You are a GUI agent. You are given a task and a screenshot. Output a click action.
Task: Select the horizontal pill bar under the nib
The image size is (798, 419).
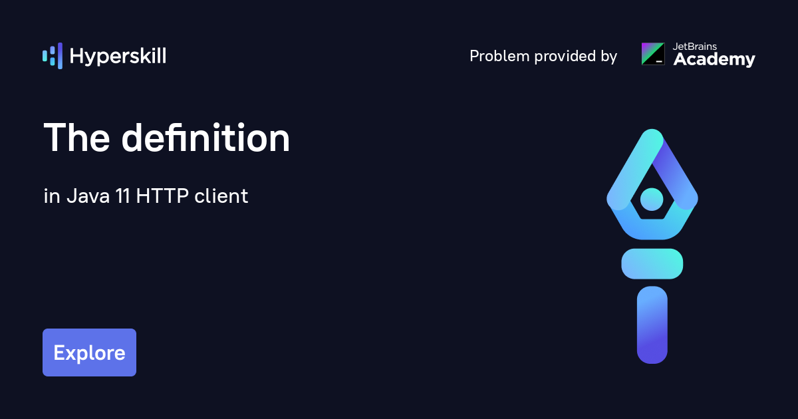tap(652, 264)
